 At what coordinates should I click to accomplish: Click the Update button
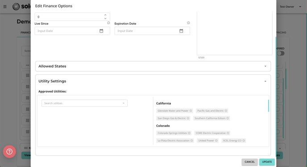267,162
